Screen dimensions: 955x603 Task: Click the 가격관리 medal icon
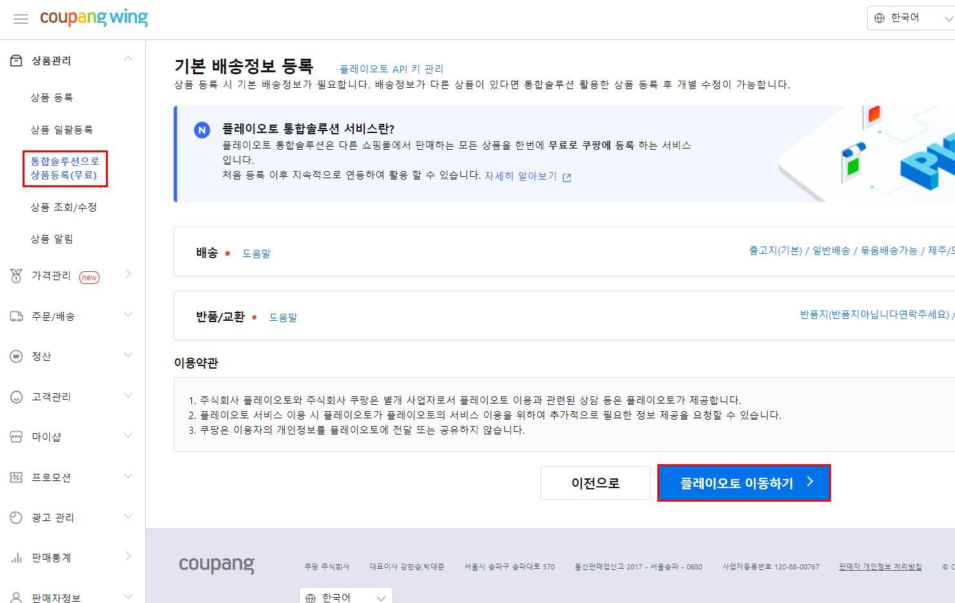(16, 276)
